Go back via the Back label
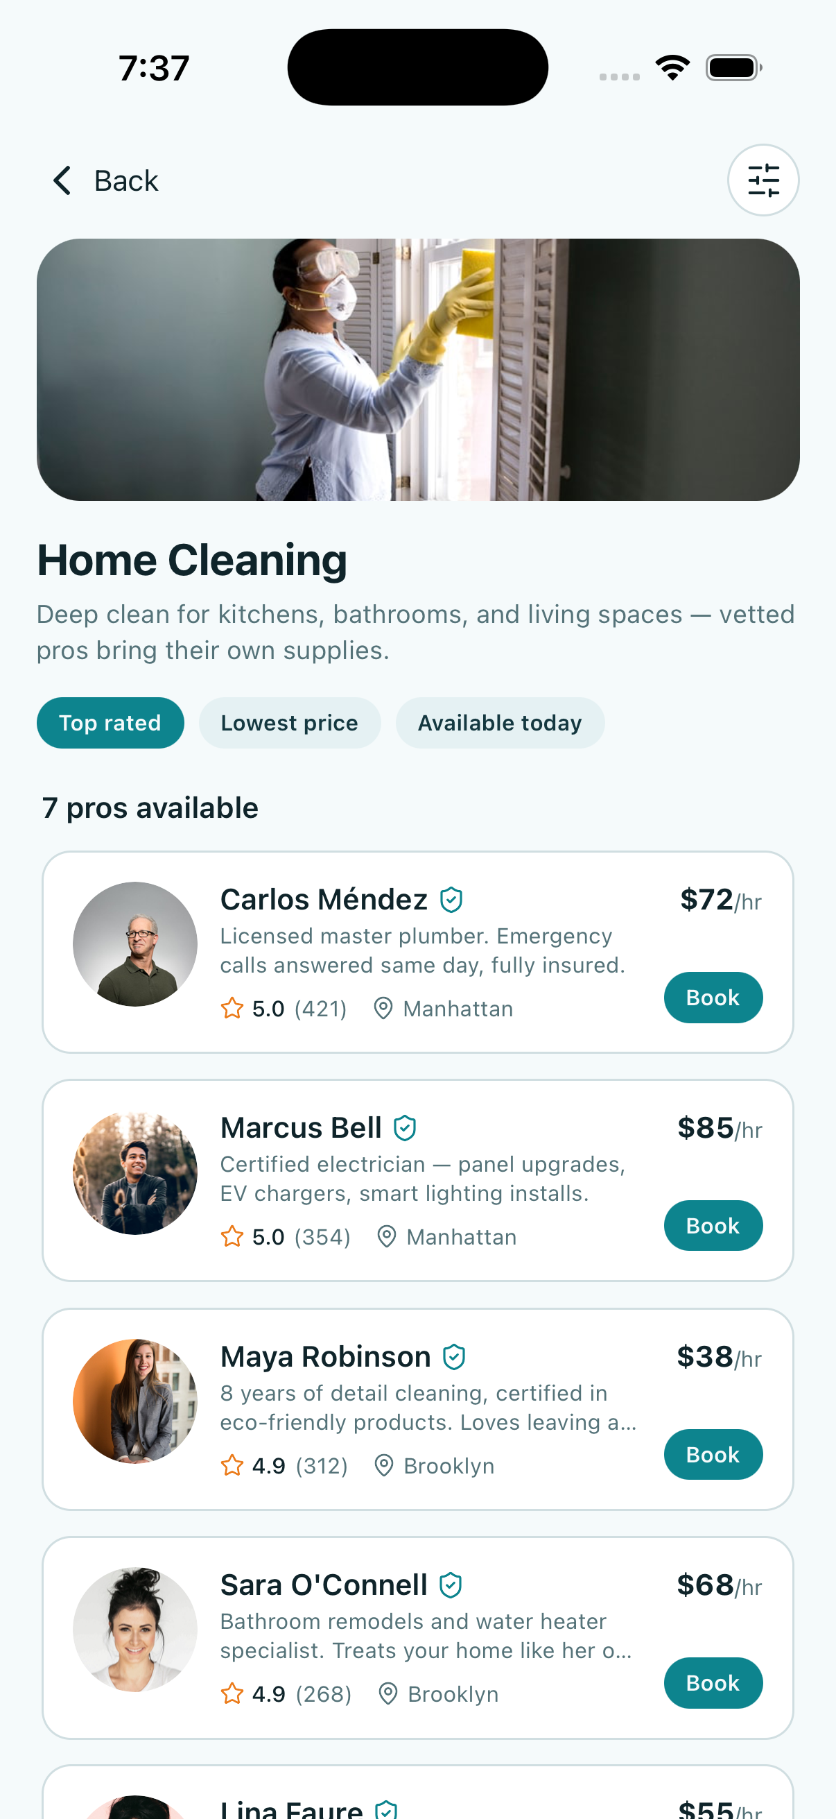Screen dimensions: 836x1819 click(126, 181)
